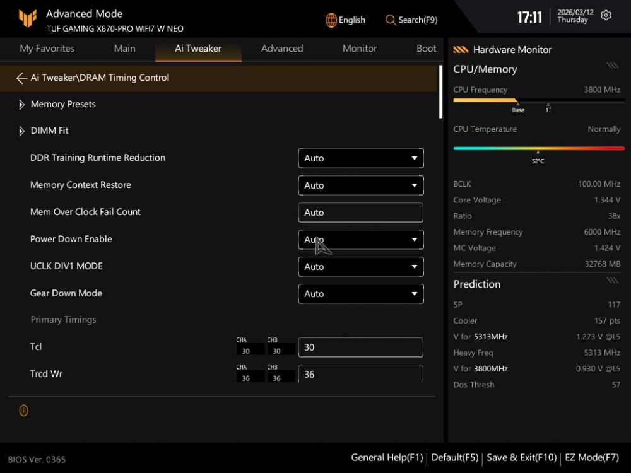This screenshot has width=631, height=473.
Task: Open the UCLK DIV1 MODE dropdown
Action: pos(360,267)
